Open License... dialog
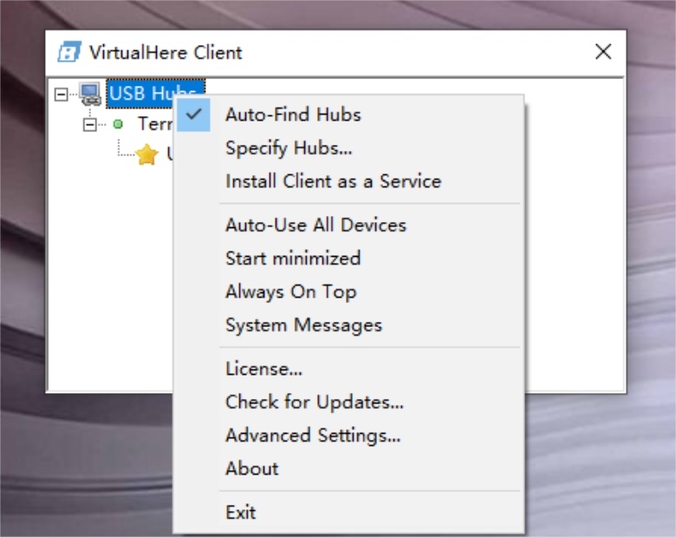This screenshot has width=676, height=537. coord(348,369)
